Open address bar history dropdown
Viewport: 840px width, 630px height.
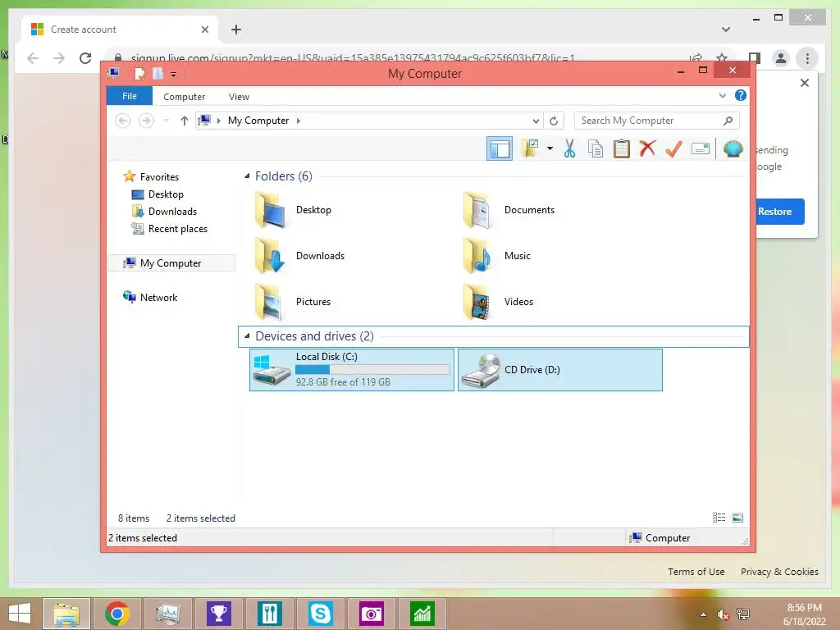tap(535, 121)
